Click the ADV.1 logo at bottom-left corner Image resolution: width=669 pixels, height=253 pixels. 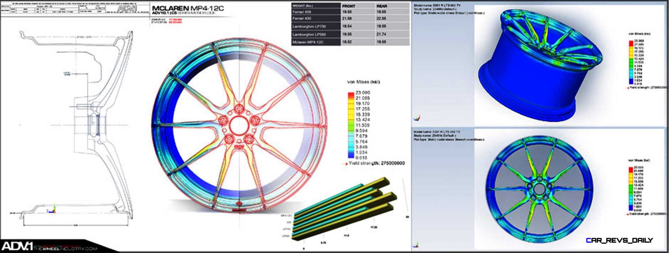[17, 246]
